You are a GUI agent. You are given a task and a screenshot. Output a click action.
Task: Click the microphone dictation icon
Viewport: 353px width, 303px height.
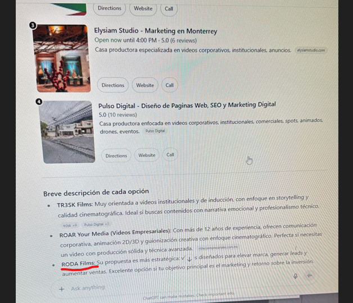[x=296, y=276]
